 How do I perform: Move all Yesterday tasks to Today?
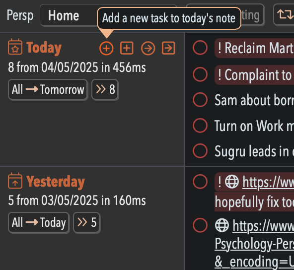tap(39, 222)
